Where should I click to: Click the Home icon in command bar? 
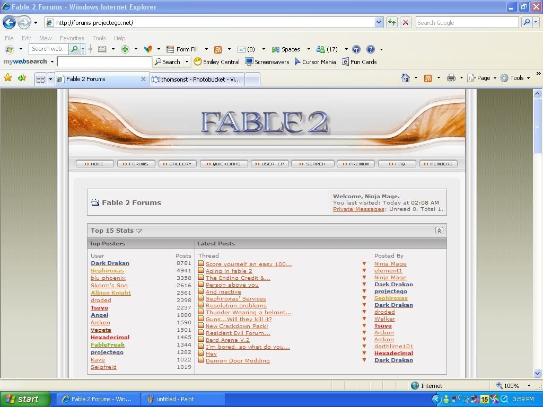pyautogui.click(x=406, y=78)
